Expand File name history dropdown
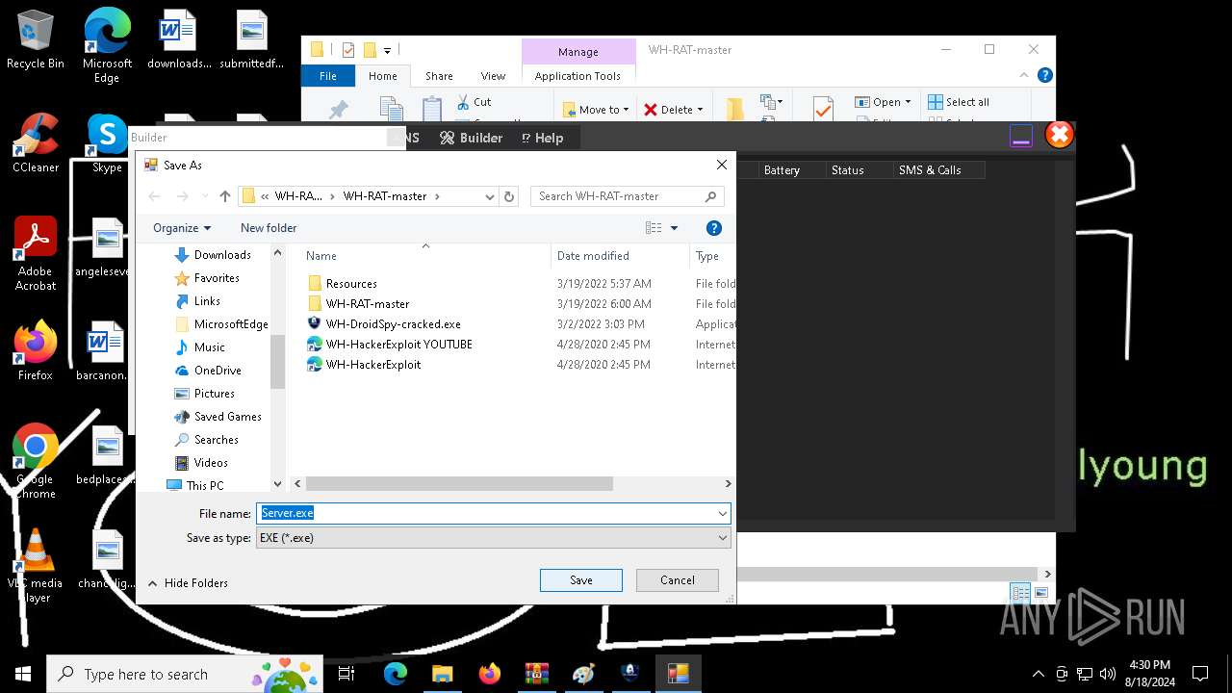 click(x=722, y=514)
